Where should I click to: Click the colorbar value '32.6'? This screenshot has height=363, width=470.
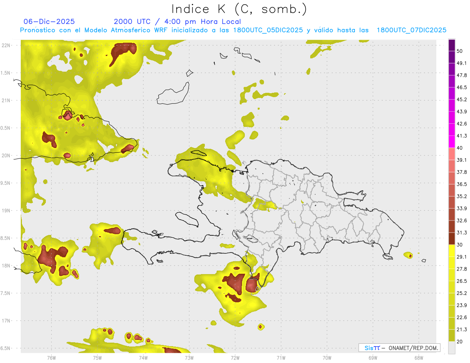(462, 220)
